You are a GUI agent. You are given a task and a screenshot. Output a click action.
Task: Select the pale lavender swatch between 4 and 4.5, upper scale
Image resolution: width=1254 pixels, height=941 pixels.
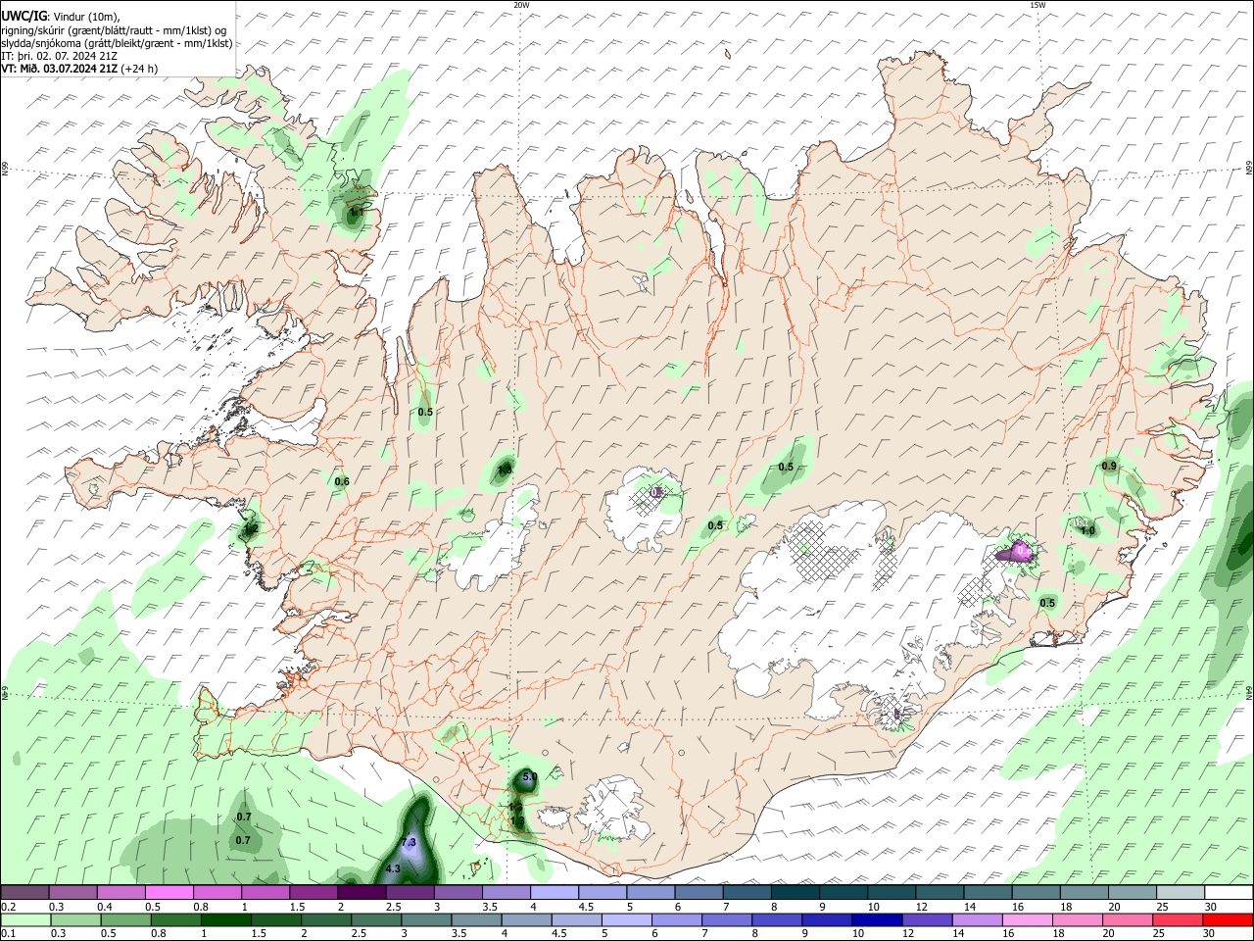(x=554, y=893)
